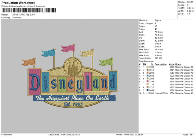Click stitch count '3015' in stop 2

tap(151, 70)
